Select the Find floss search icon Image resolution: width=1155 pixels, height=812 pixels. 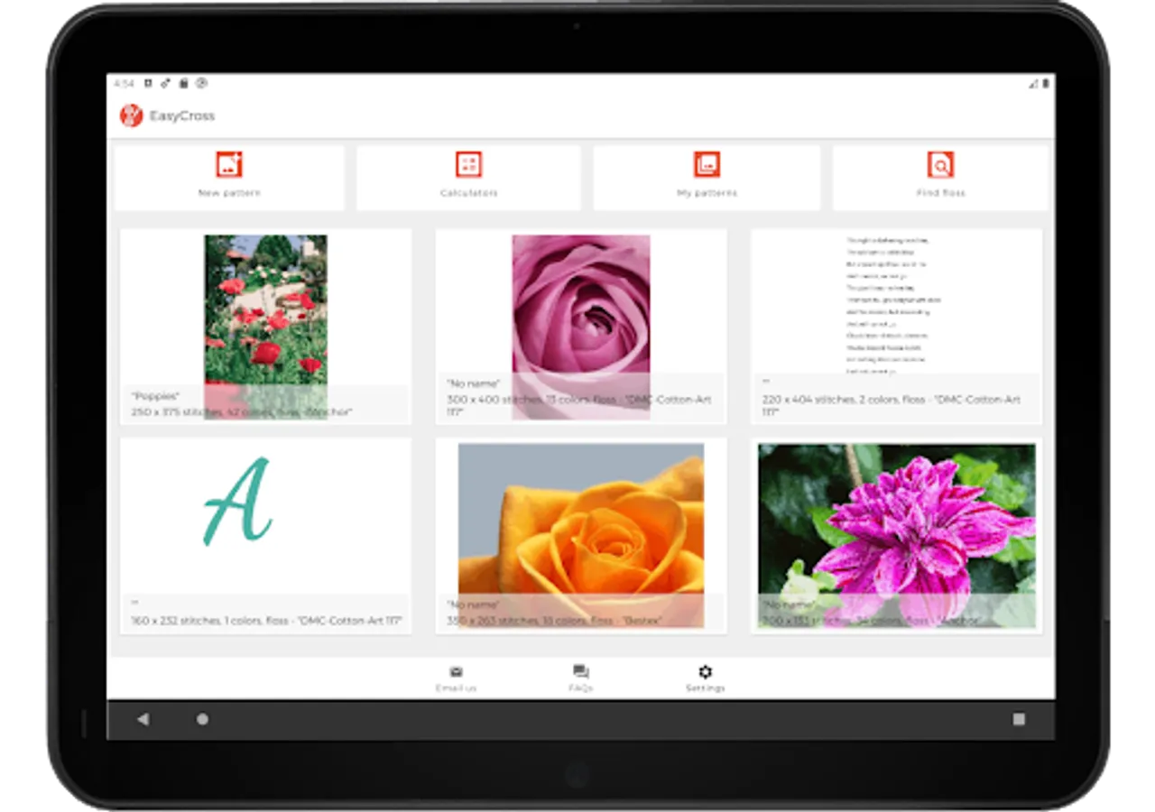(940, 164)
